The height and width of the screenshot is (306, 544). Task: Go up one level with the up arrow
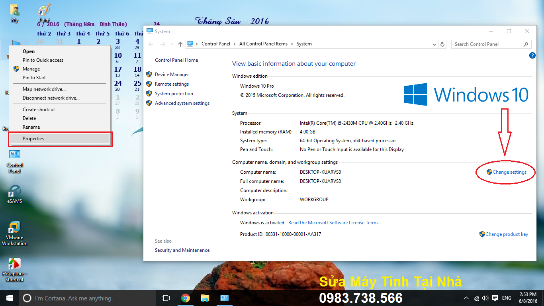tap(180, 44)
